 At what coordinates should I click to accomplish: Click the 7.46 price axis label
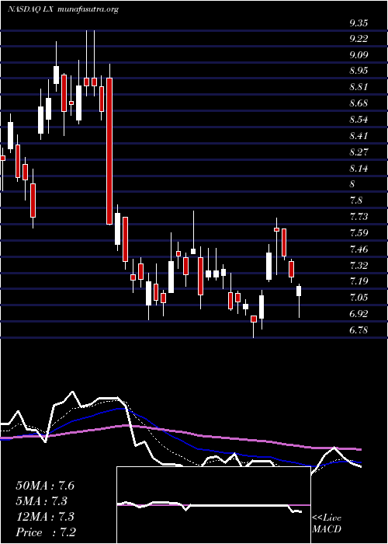point(359,249)
